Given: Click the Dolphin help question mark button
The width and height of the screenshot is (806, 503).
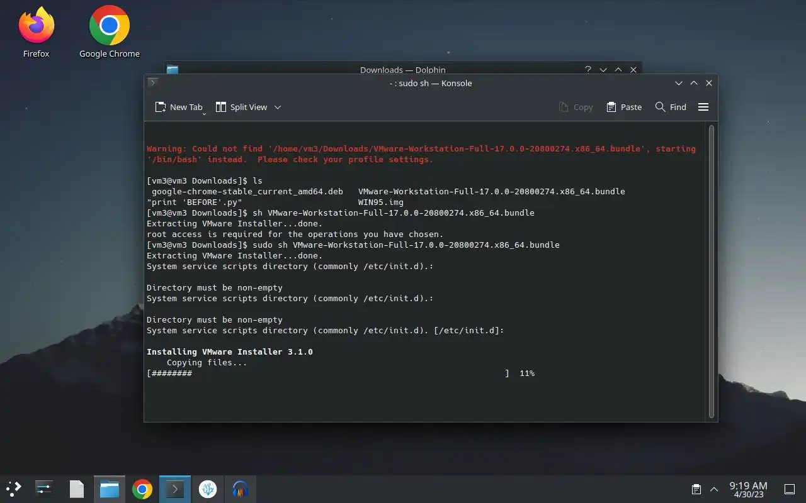Looking at the screenshot, I should pos(588,70).
